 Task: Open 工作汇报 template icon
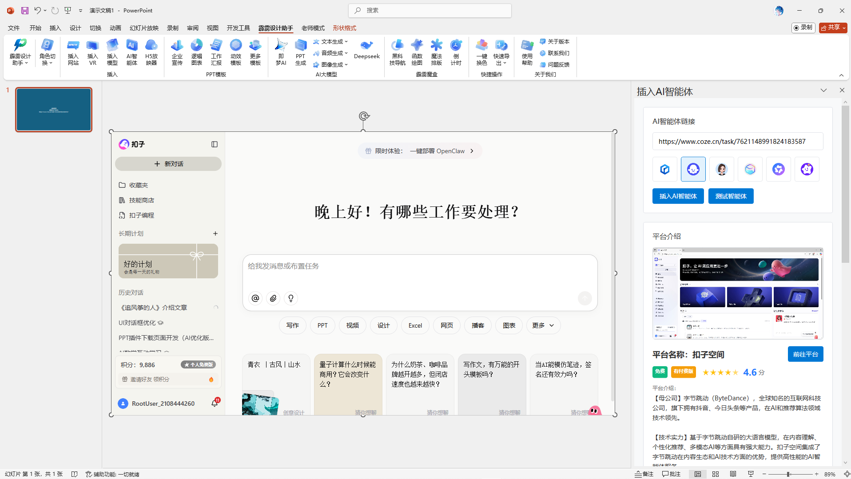pyautogui.click(x=216, y=52)
